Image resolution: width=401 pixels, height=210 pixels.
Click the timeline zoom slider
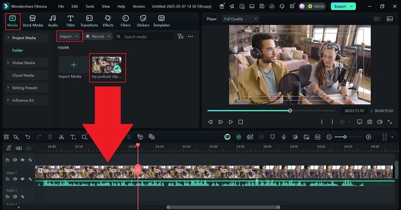(348, 137)
